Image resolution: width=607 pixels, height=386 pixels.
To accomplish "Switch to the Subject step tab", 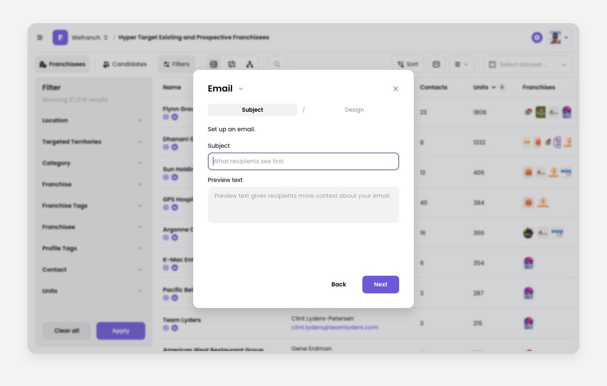I will [252, 110].
